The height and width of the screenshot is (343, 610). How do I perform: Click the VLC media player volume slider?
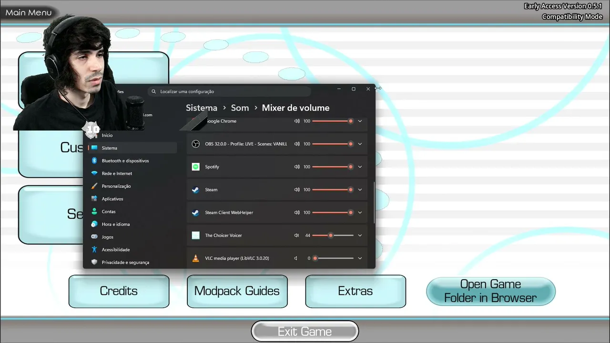tap(333, 258)
